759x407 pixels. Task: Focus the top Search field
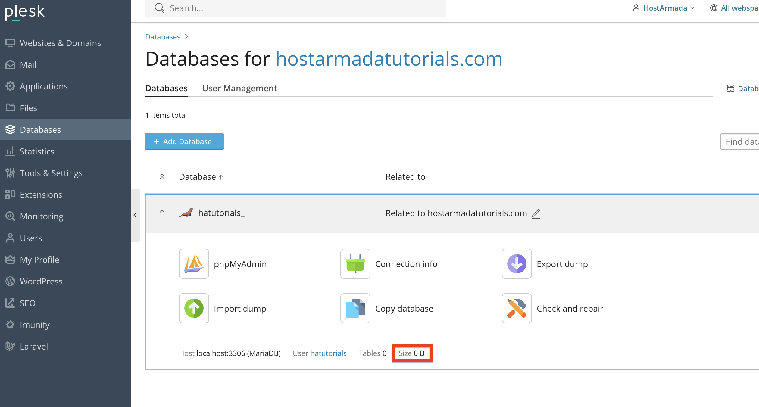coord(296,8)
